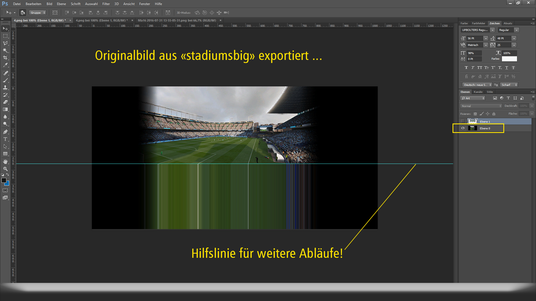The width and height of the screenshot is (536, 301).
Task: Toggle strikethrough text style
Action: (513, 68)
